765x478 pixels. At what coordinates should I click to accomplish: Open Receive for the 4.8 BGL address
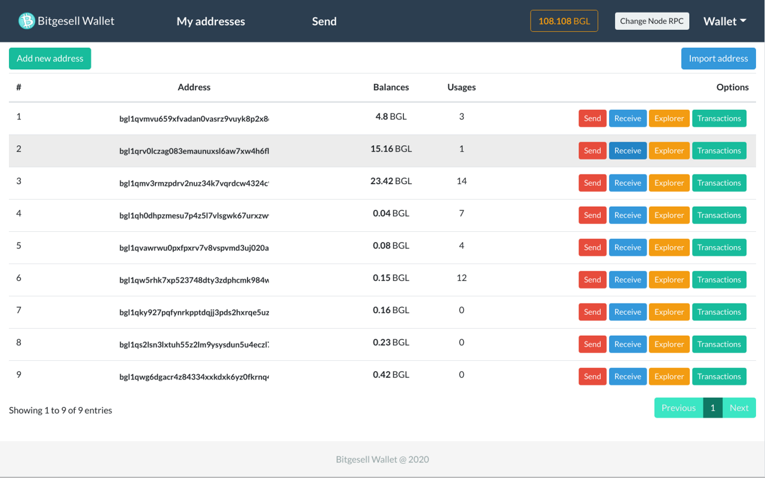coord(628,118)
